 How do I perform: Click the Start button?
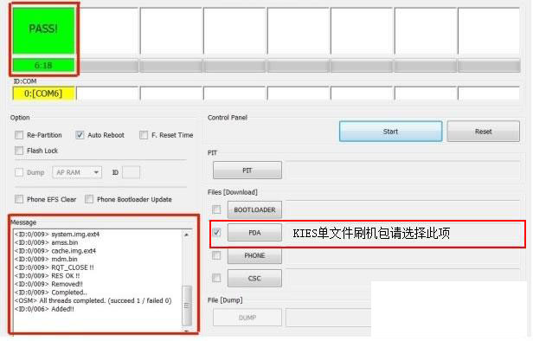pos(390,132)
